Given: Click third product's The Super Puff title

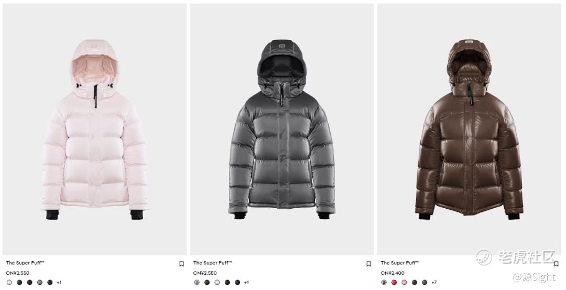Looking at the screenshot, I should [399, 263].
